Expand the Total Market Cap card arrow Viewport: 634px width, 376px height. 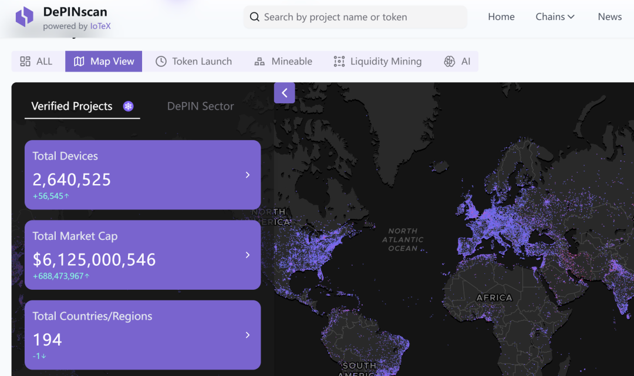pyautogui.click(x=248, y=255)
